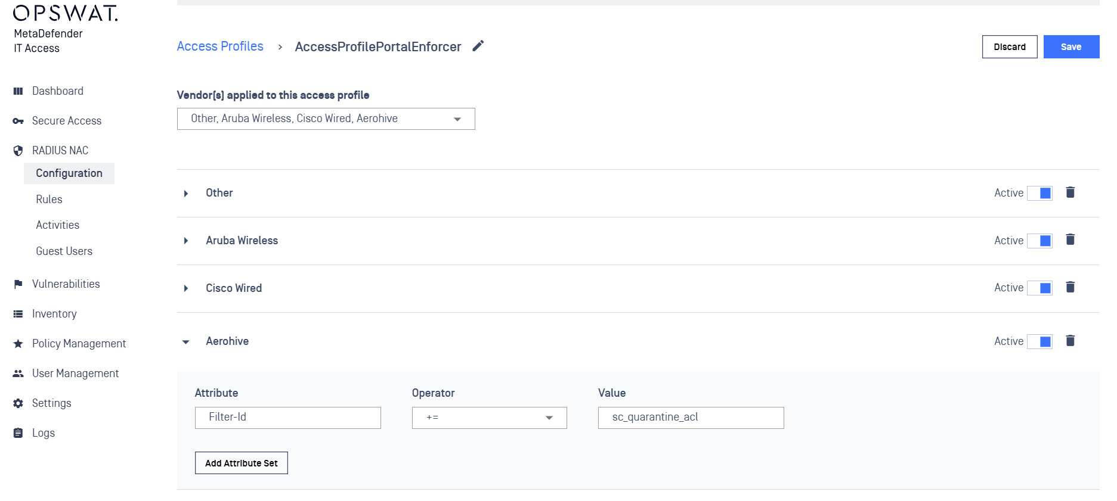
Task: Expand the Other vendor section
Action: pyautogui.click(x=186, y=194)
